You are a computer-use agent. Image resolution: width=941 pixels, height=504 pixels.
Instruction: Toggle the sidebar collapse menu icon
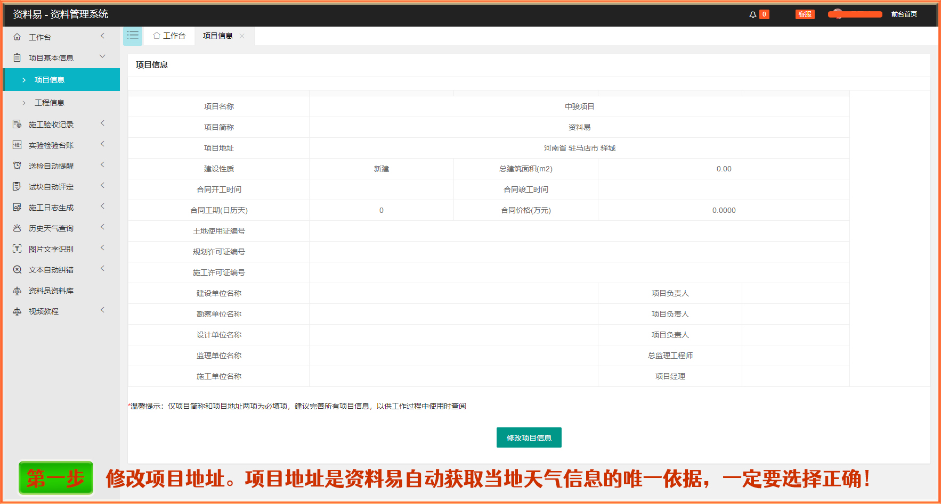(133, 36)
